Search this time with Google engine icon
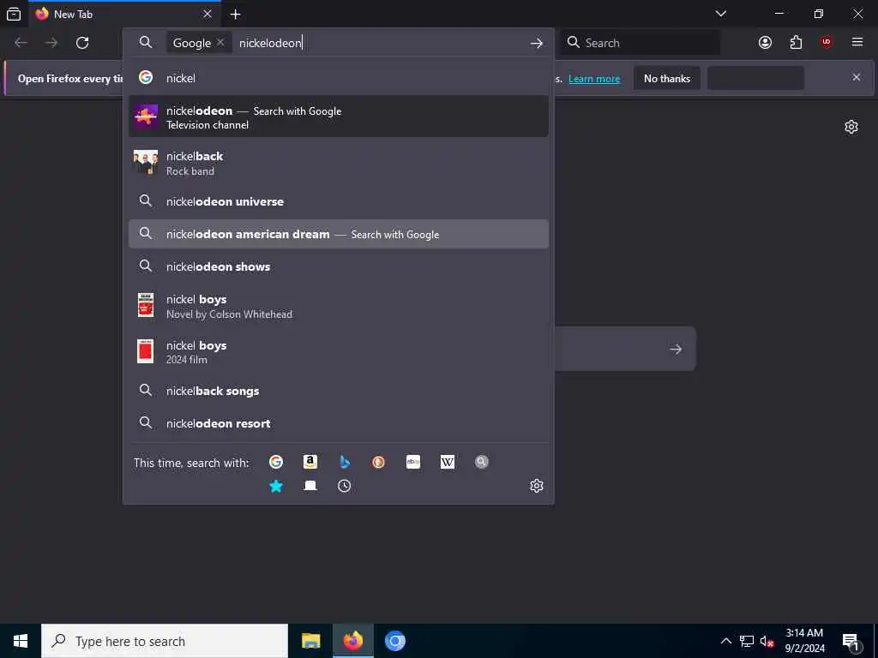This screenshot has height=658, width=878. [275, 462]
